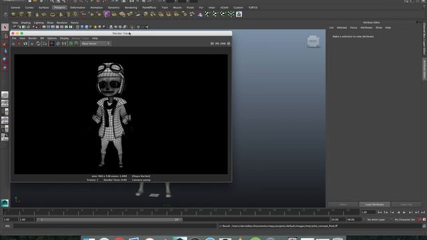This screenshot has width=427, height=240.
Task: Open Render View Options menu
Action: pos(52,39)
